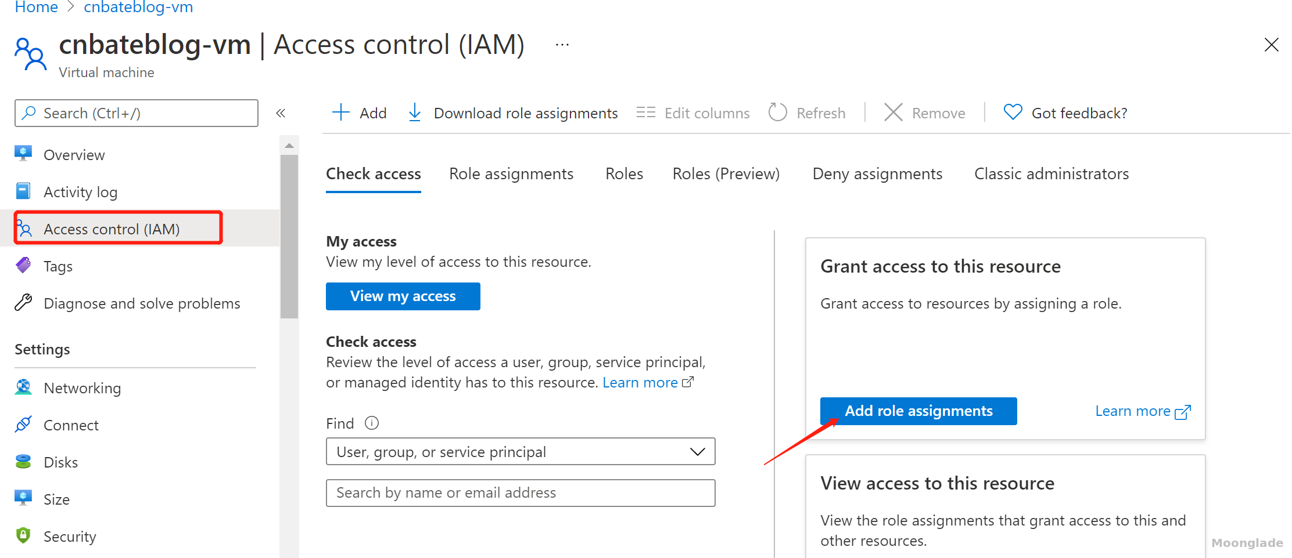1292x558 pixels.
Task: Focus the Search (Ctrl+/) sidebar field
Action: point(137,113)
